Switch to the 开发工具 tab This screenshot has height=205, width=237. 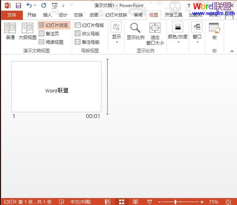[x=173, y=15]
